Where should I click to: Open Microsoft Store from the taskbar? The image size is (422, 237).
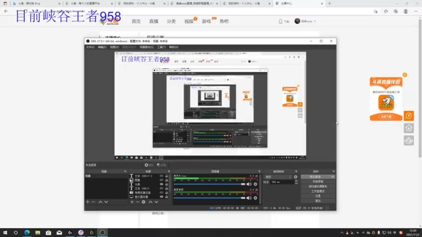49,233
